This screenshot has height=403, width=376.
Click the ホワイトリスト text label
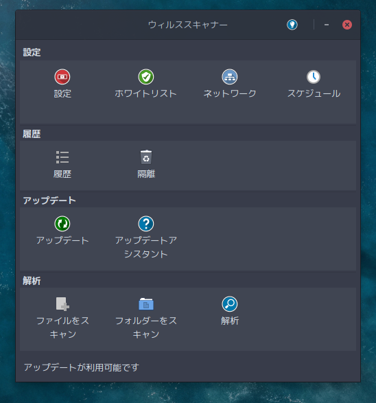click(145, 93)
